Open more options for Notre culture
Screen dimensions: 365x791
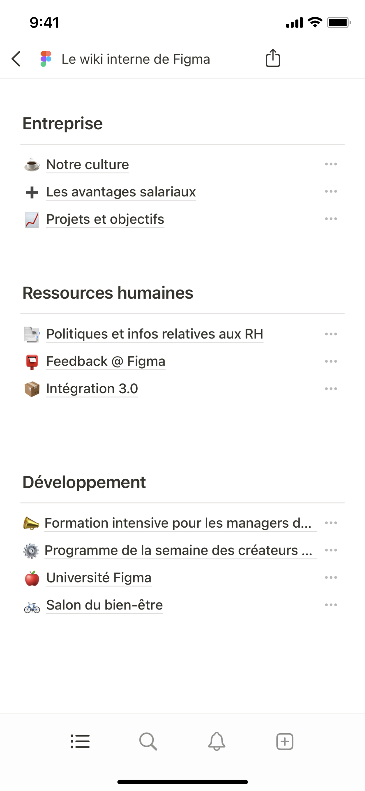[331, 164]
